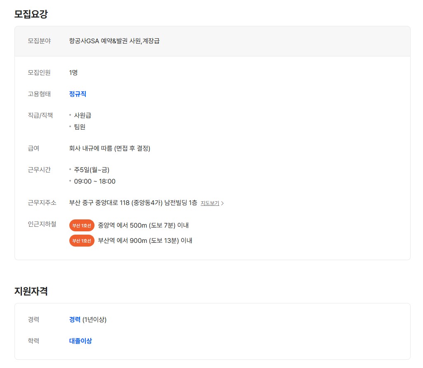
Task: Click the salary text 회사 내규에 따름
Action: click(109, 148)
